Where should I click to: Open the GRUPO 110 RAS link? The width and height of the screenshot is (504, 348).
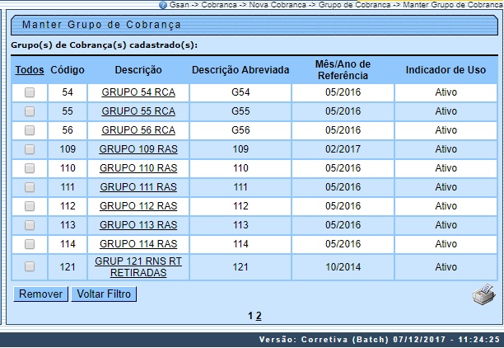pos(138,168)
